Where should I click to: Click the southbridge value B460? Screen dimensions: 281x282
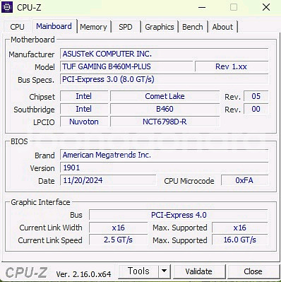165,109
